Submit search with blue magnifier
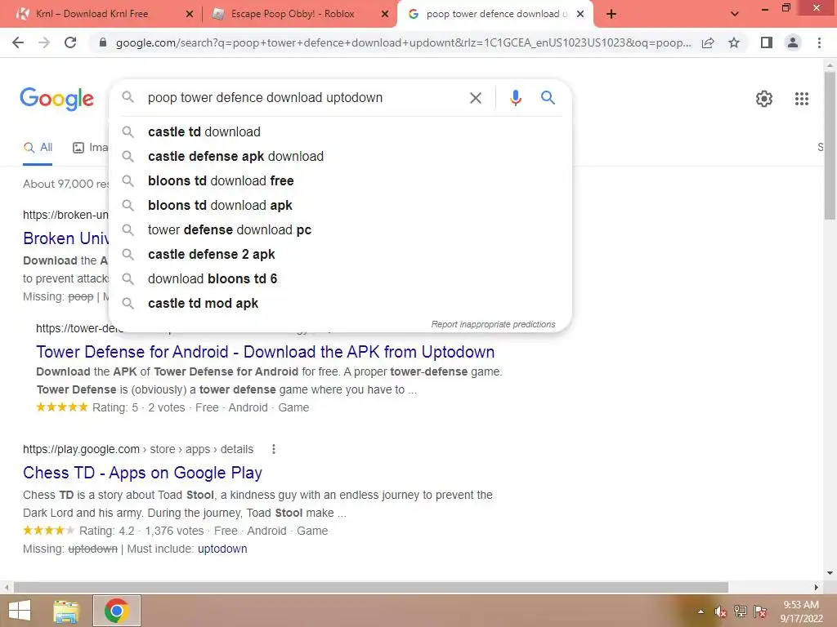This screenshot has height=627, width=837. (x=548, y=98)
